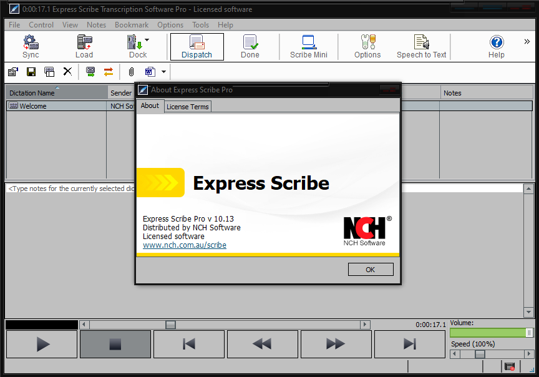Click the Play button
The width and height of the screenshot is (539, 377).
(x=42, y=345)
